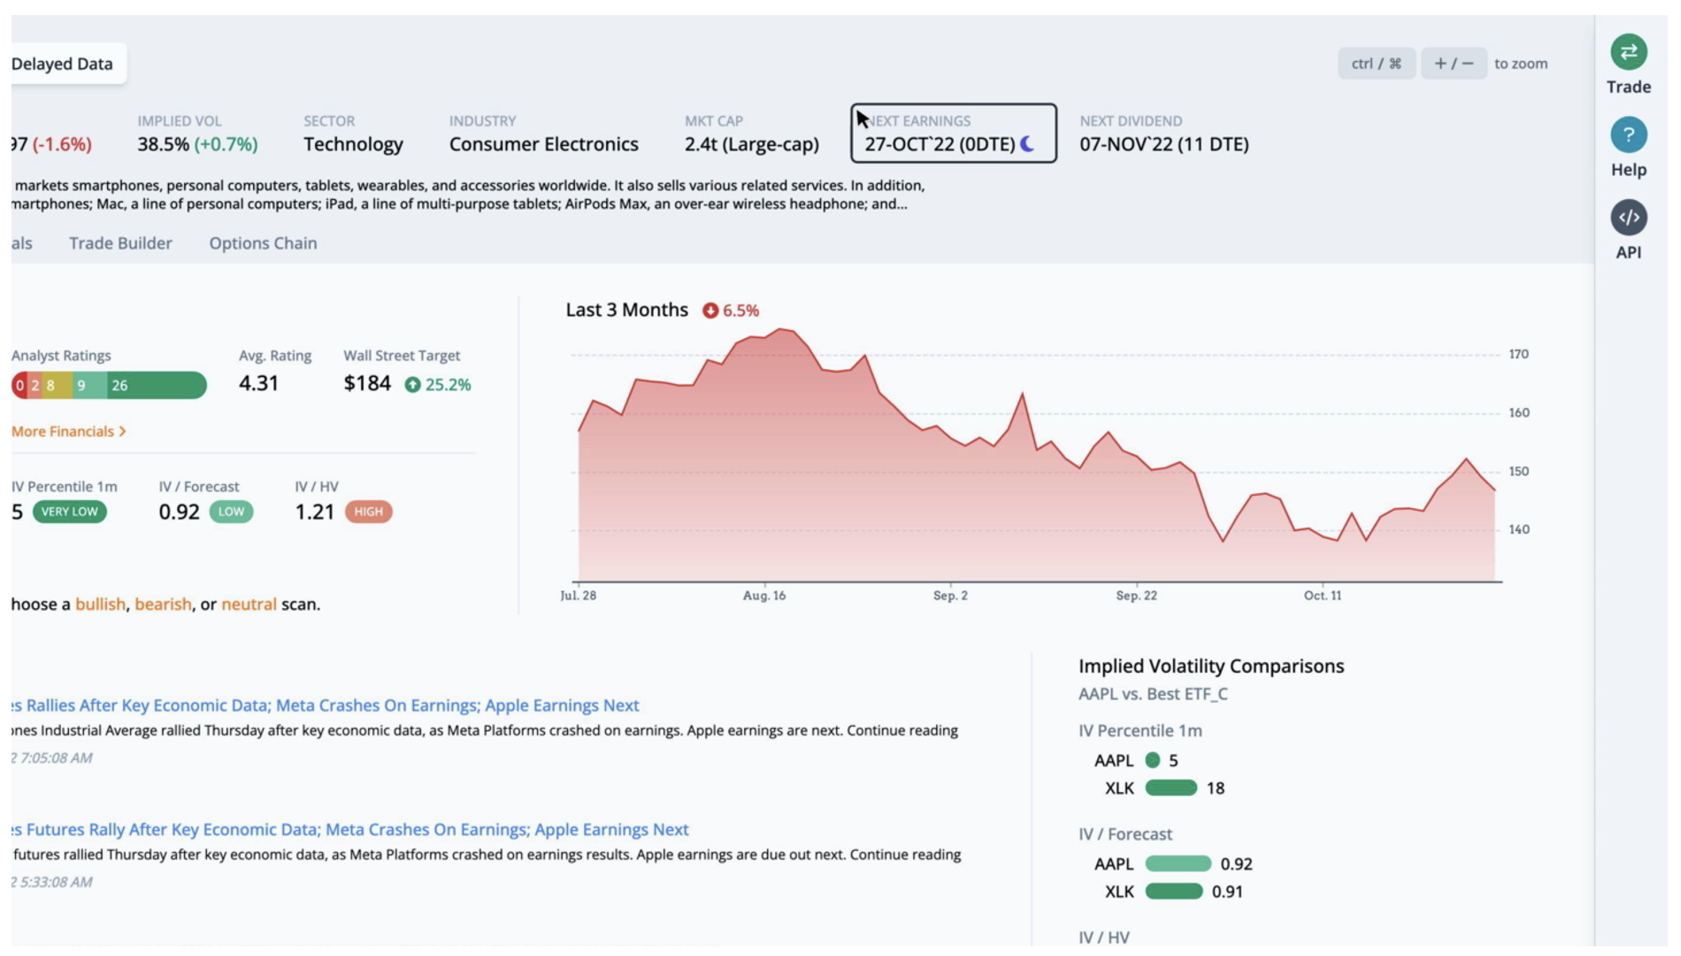
Task: Click the green 26-rating analyst bar segment
Action: click(x=159, y=384)
